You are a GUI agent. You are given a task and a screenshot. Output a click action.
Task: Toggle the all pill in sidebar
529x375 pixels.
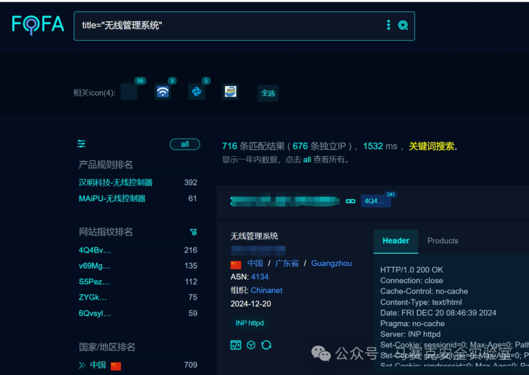pyautogui.click(x=185, y=144)
